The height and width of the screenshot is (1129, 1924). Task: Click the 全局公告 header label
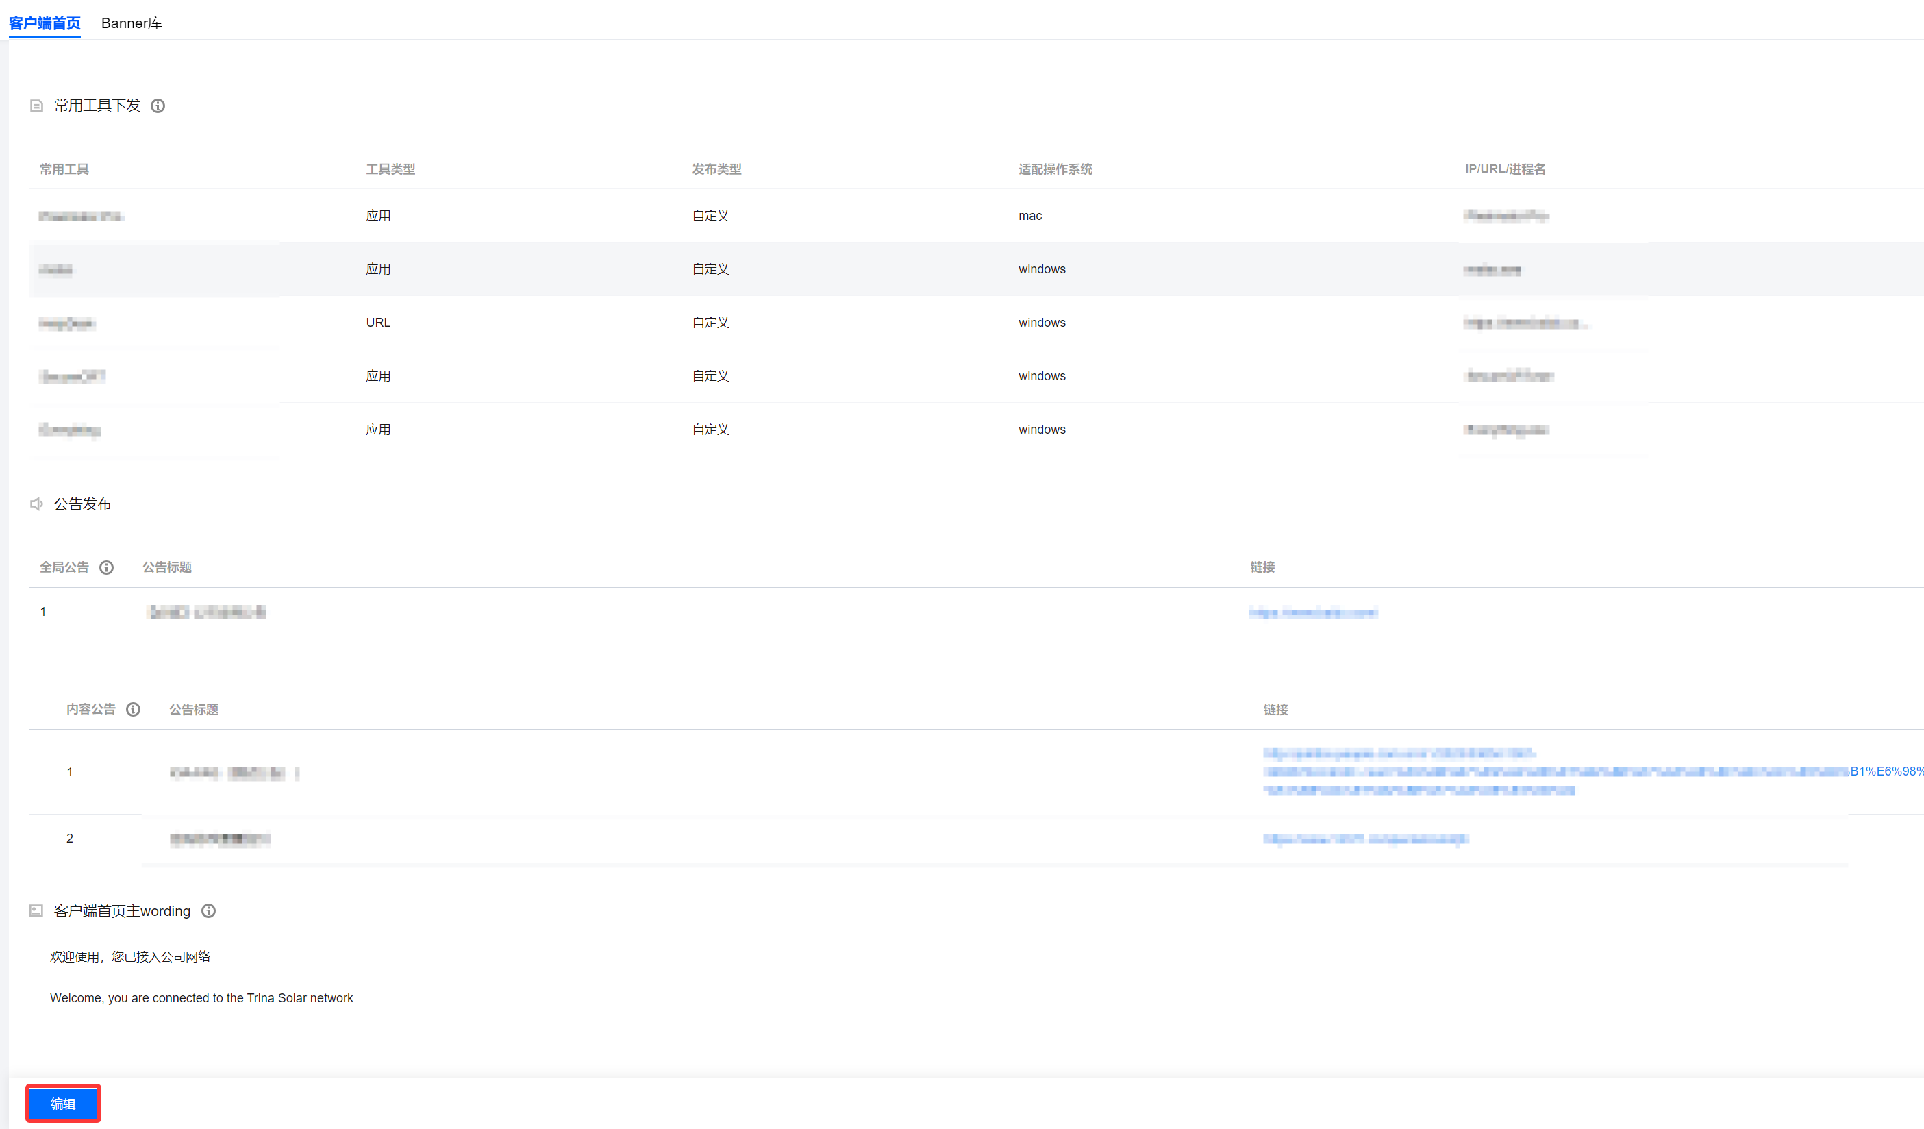tap(64, 567)
